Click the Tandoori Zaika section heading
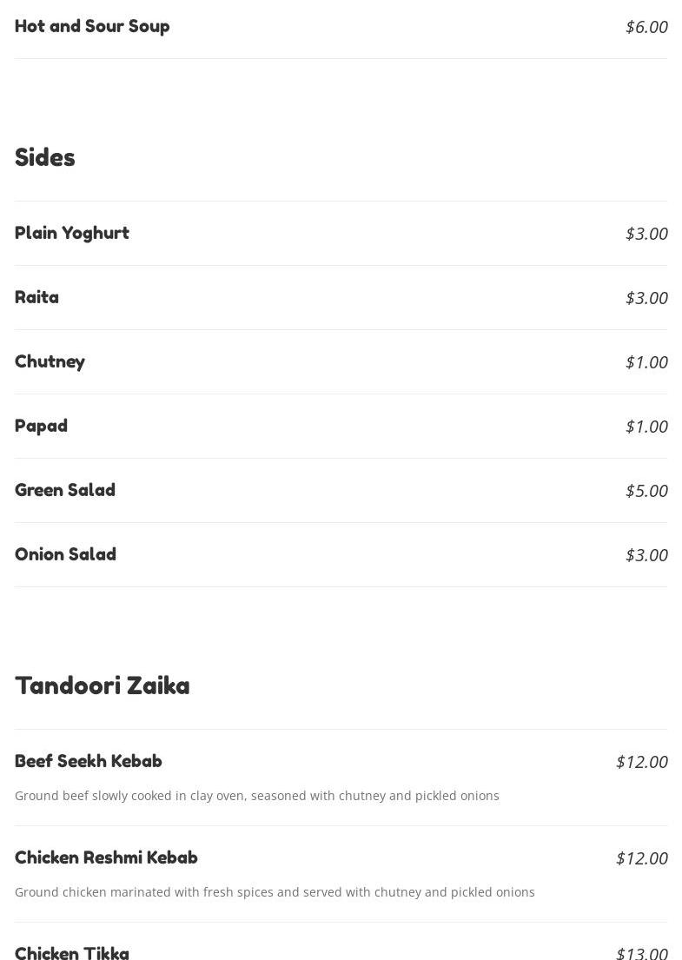The width and height of the screenshot is (682, 960). point(103,685)
